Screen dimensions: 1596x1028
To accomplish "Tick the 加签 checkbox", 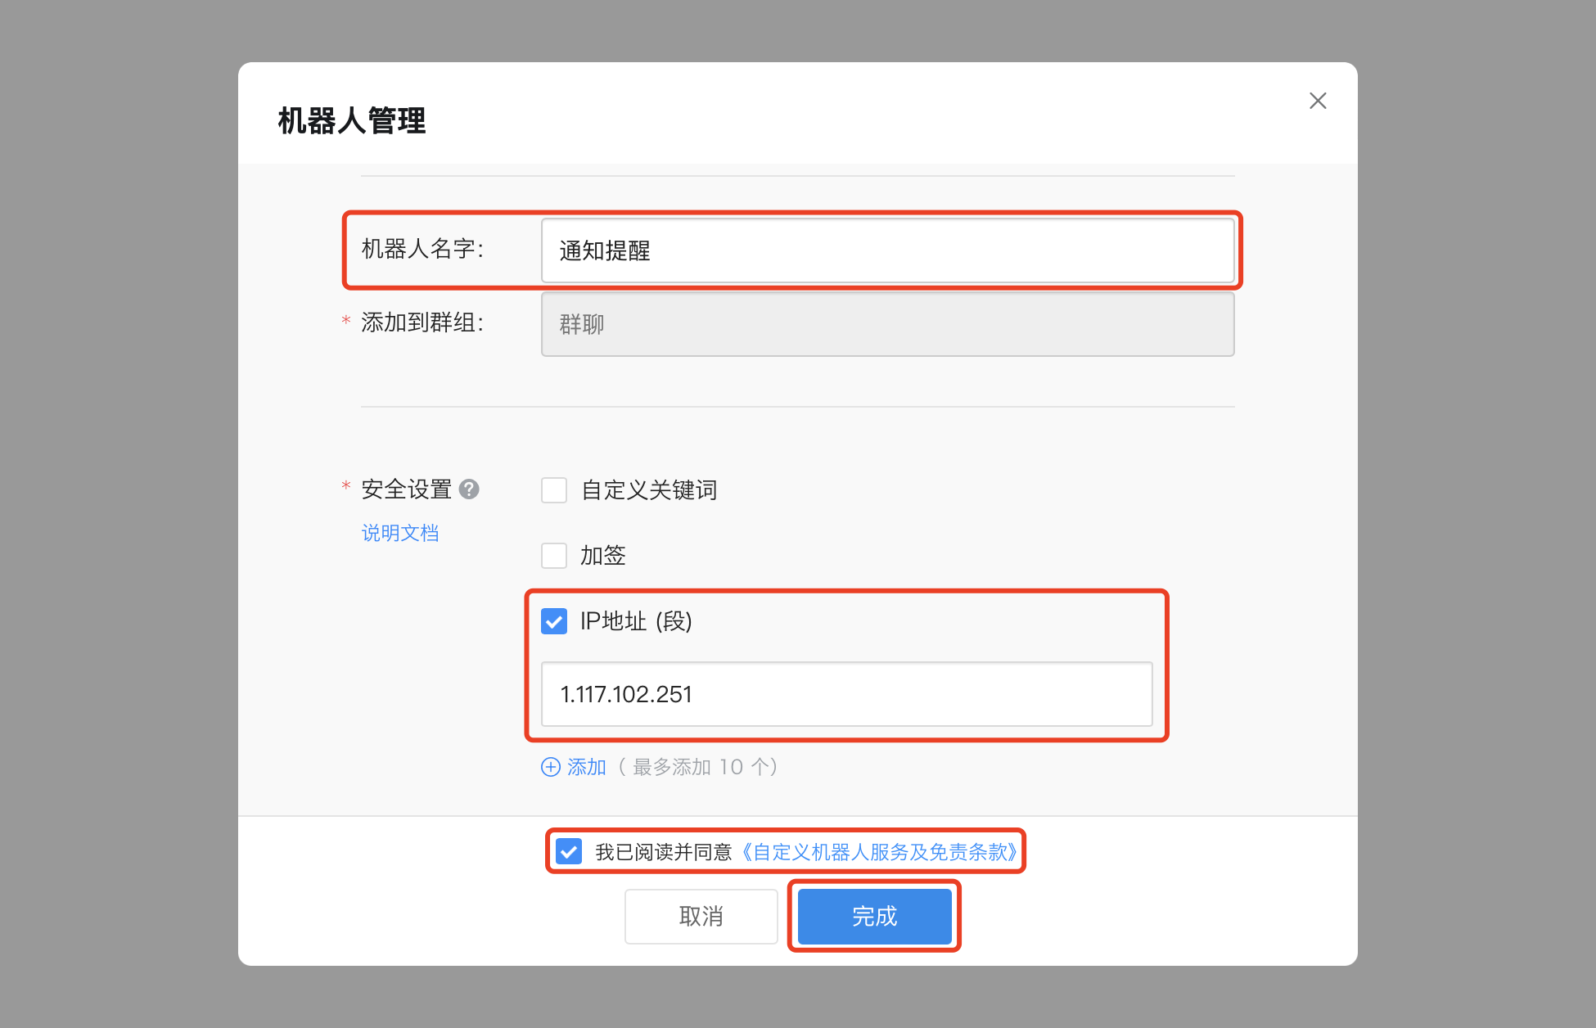I will click(554, 556).
